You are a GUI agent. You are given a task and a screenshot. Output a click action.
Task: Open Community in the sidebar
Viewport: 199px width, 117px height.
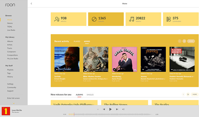[12, 87]
